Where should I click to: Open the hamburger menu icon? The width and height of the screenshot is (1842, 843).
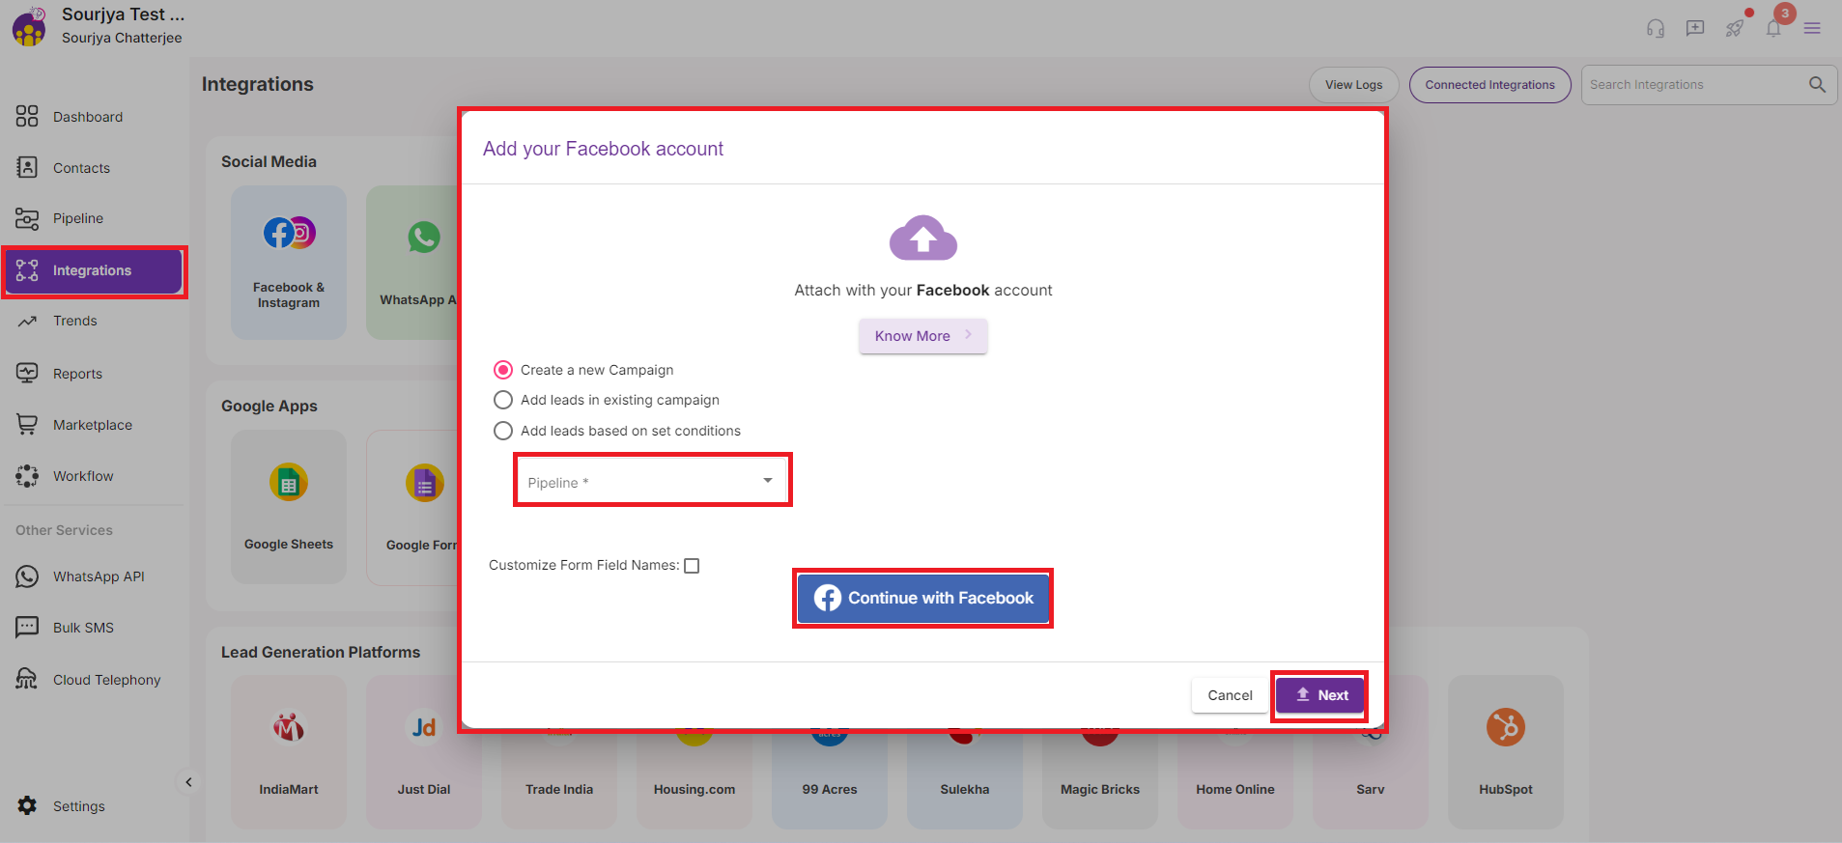coord(1812,28)
